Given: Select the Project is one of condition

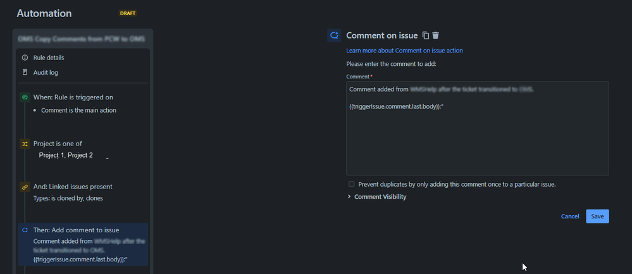Looking at the screenshot, I should (58, 144).
